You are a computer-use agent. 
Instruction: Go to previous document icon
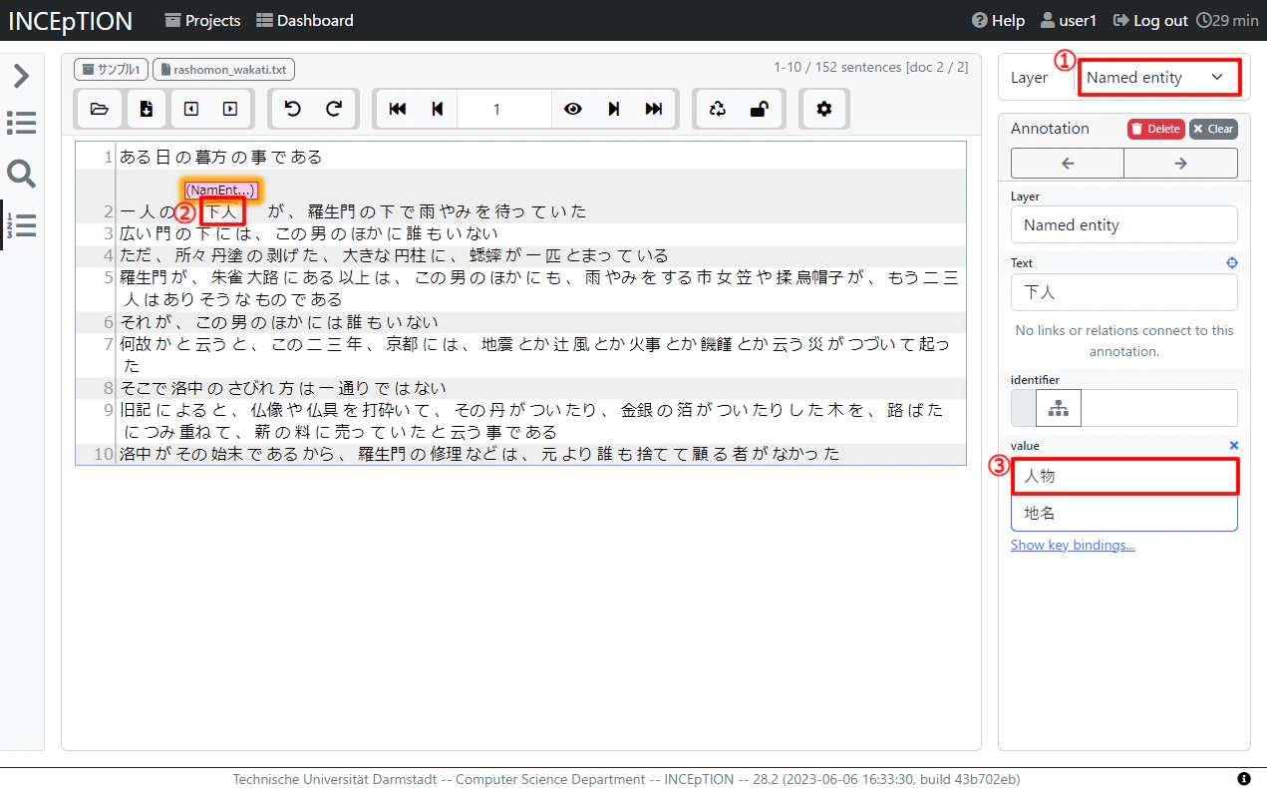pos(191,109)
